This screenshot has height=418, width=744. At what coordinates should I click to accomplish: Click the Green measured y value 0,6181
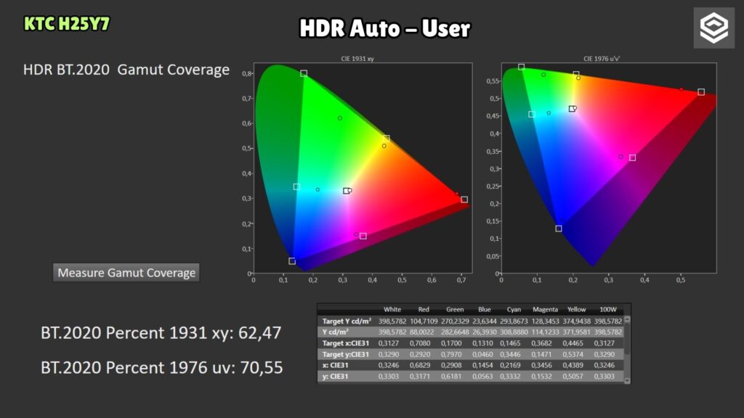450,377
